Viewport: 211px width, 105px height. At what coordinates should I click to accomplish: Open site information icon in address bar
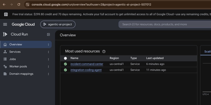pyautogui.click(x=27, y=4)
